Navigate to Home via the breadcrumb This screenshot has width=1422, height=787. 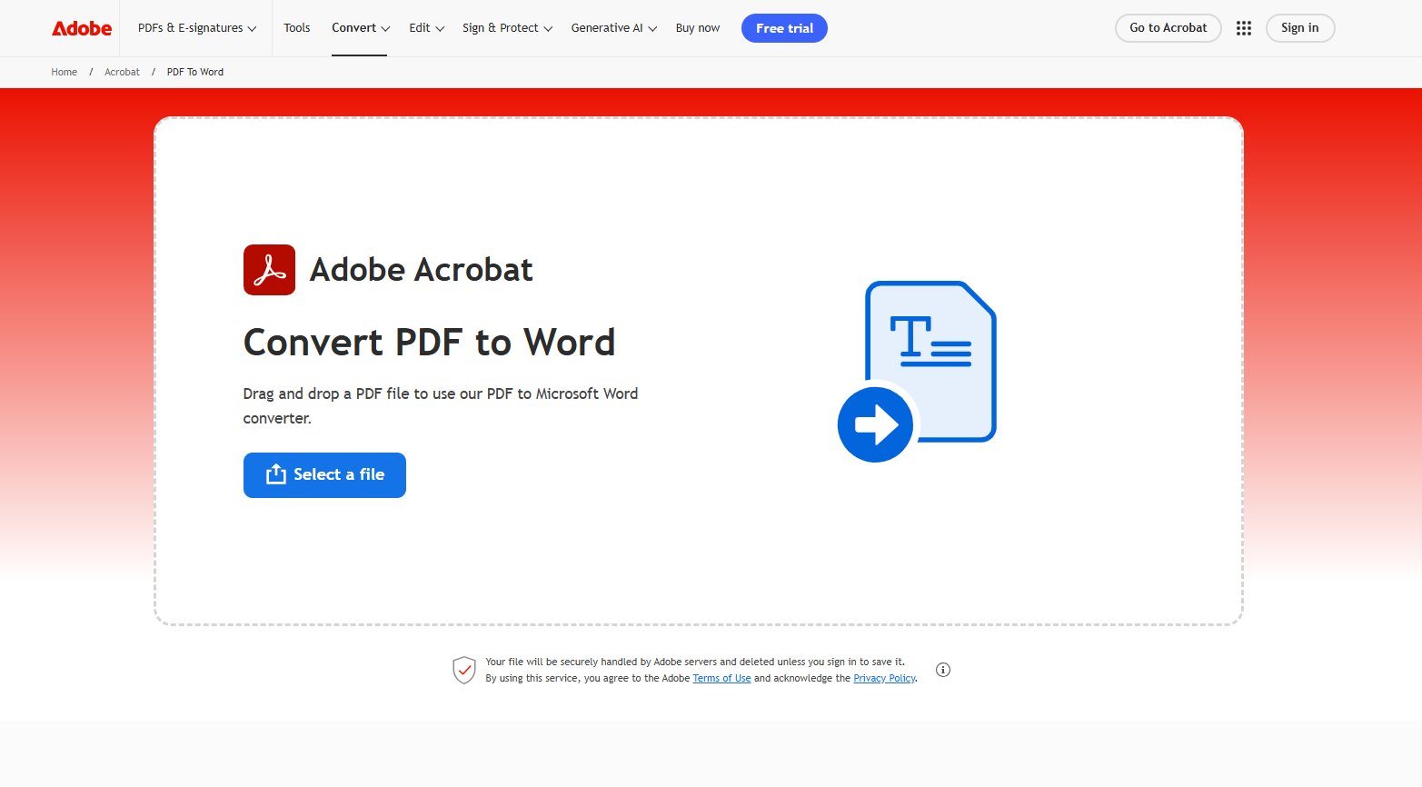[64, 72]
